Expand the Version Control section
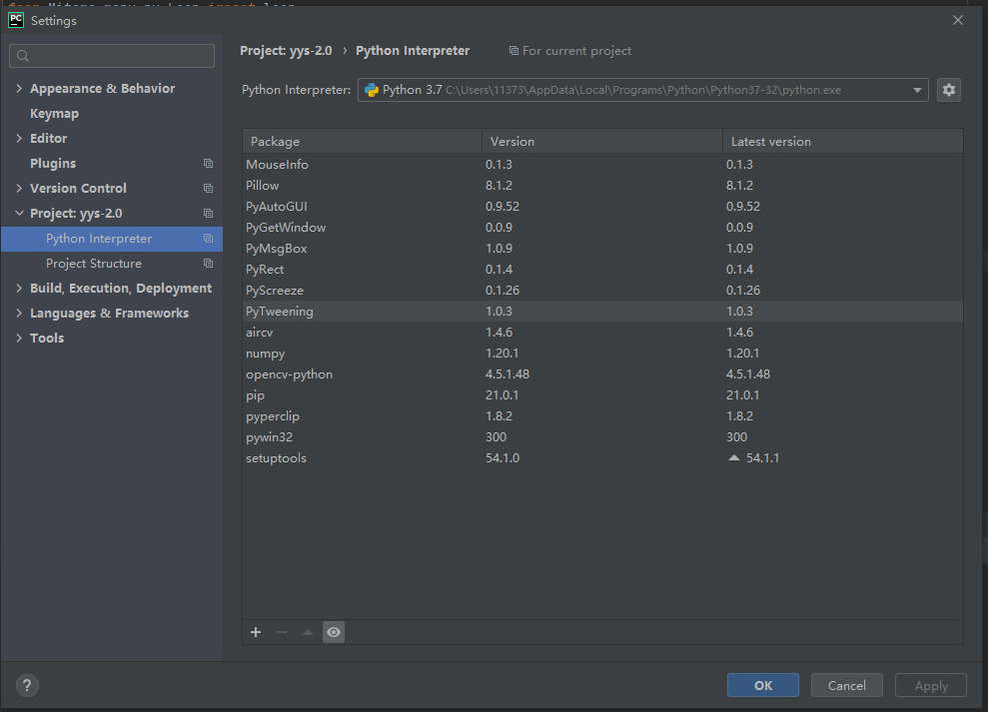 click(19, 188)
